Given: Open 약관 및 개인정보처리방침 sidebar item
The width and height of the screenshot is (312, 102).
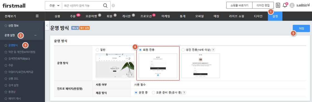Looking at the screenshot, I should [x=22, y=52].
